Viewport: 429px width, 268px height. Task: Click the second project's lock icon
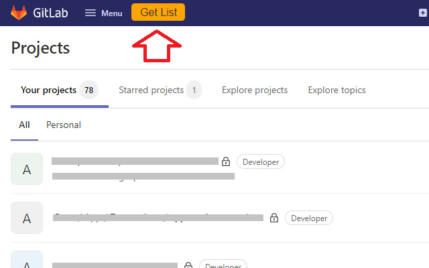pos(274,218)
